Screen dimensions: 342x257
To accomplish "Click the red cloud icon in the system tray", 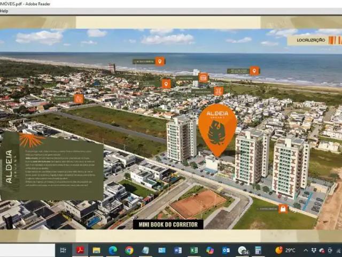I will coord(322,251).
